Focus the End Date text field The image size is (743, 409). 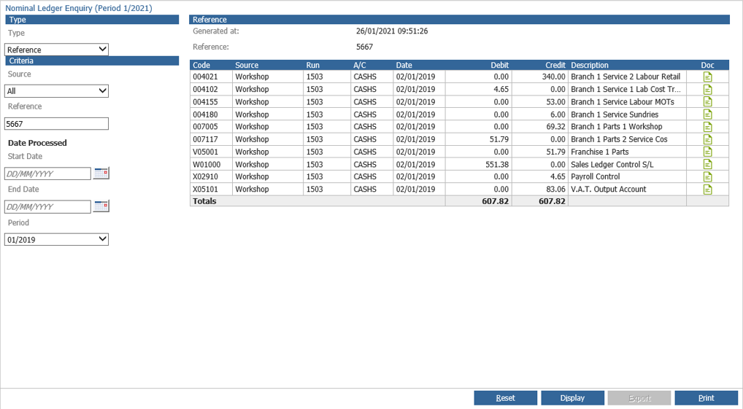click(48, 207)
